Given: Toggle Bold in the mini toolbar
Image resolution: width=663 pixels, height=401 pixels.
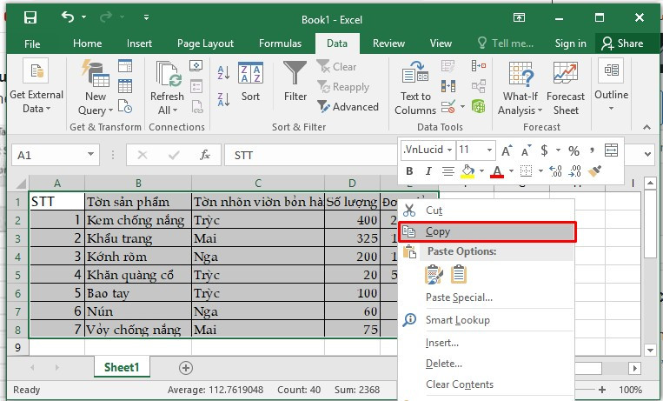Looking at the screenshot, I should (409, 171).
